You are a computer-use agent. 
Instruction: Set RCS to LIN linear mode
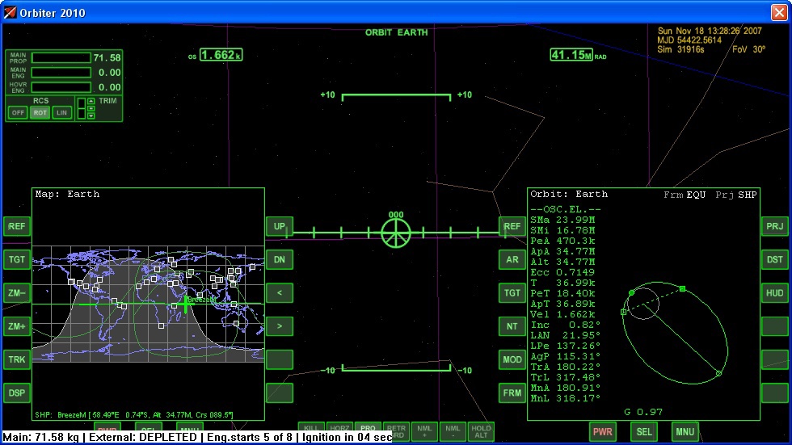(x=61, y=112)
